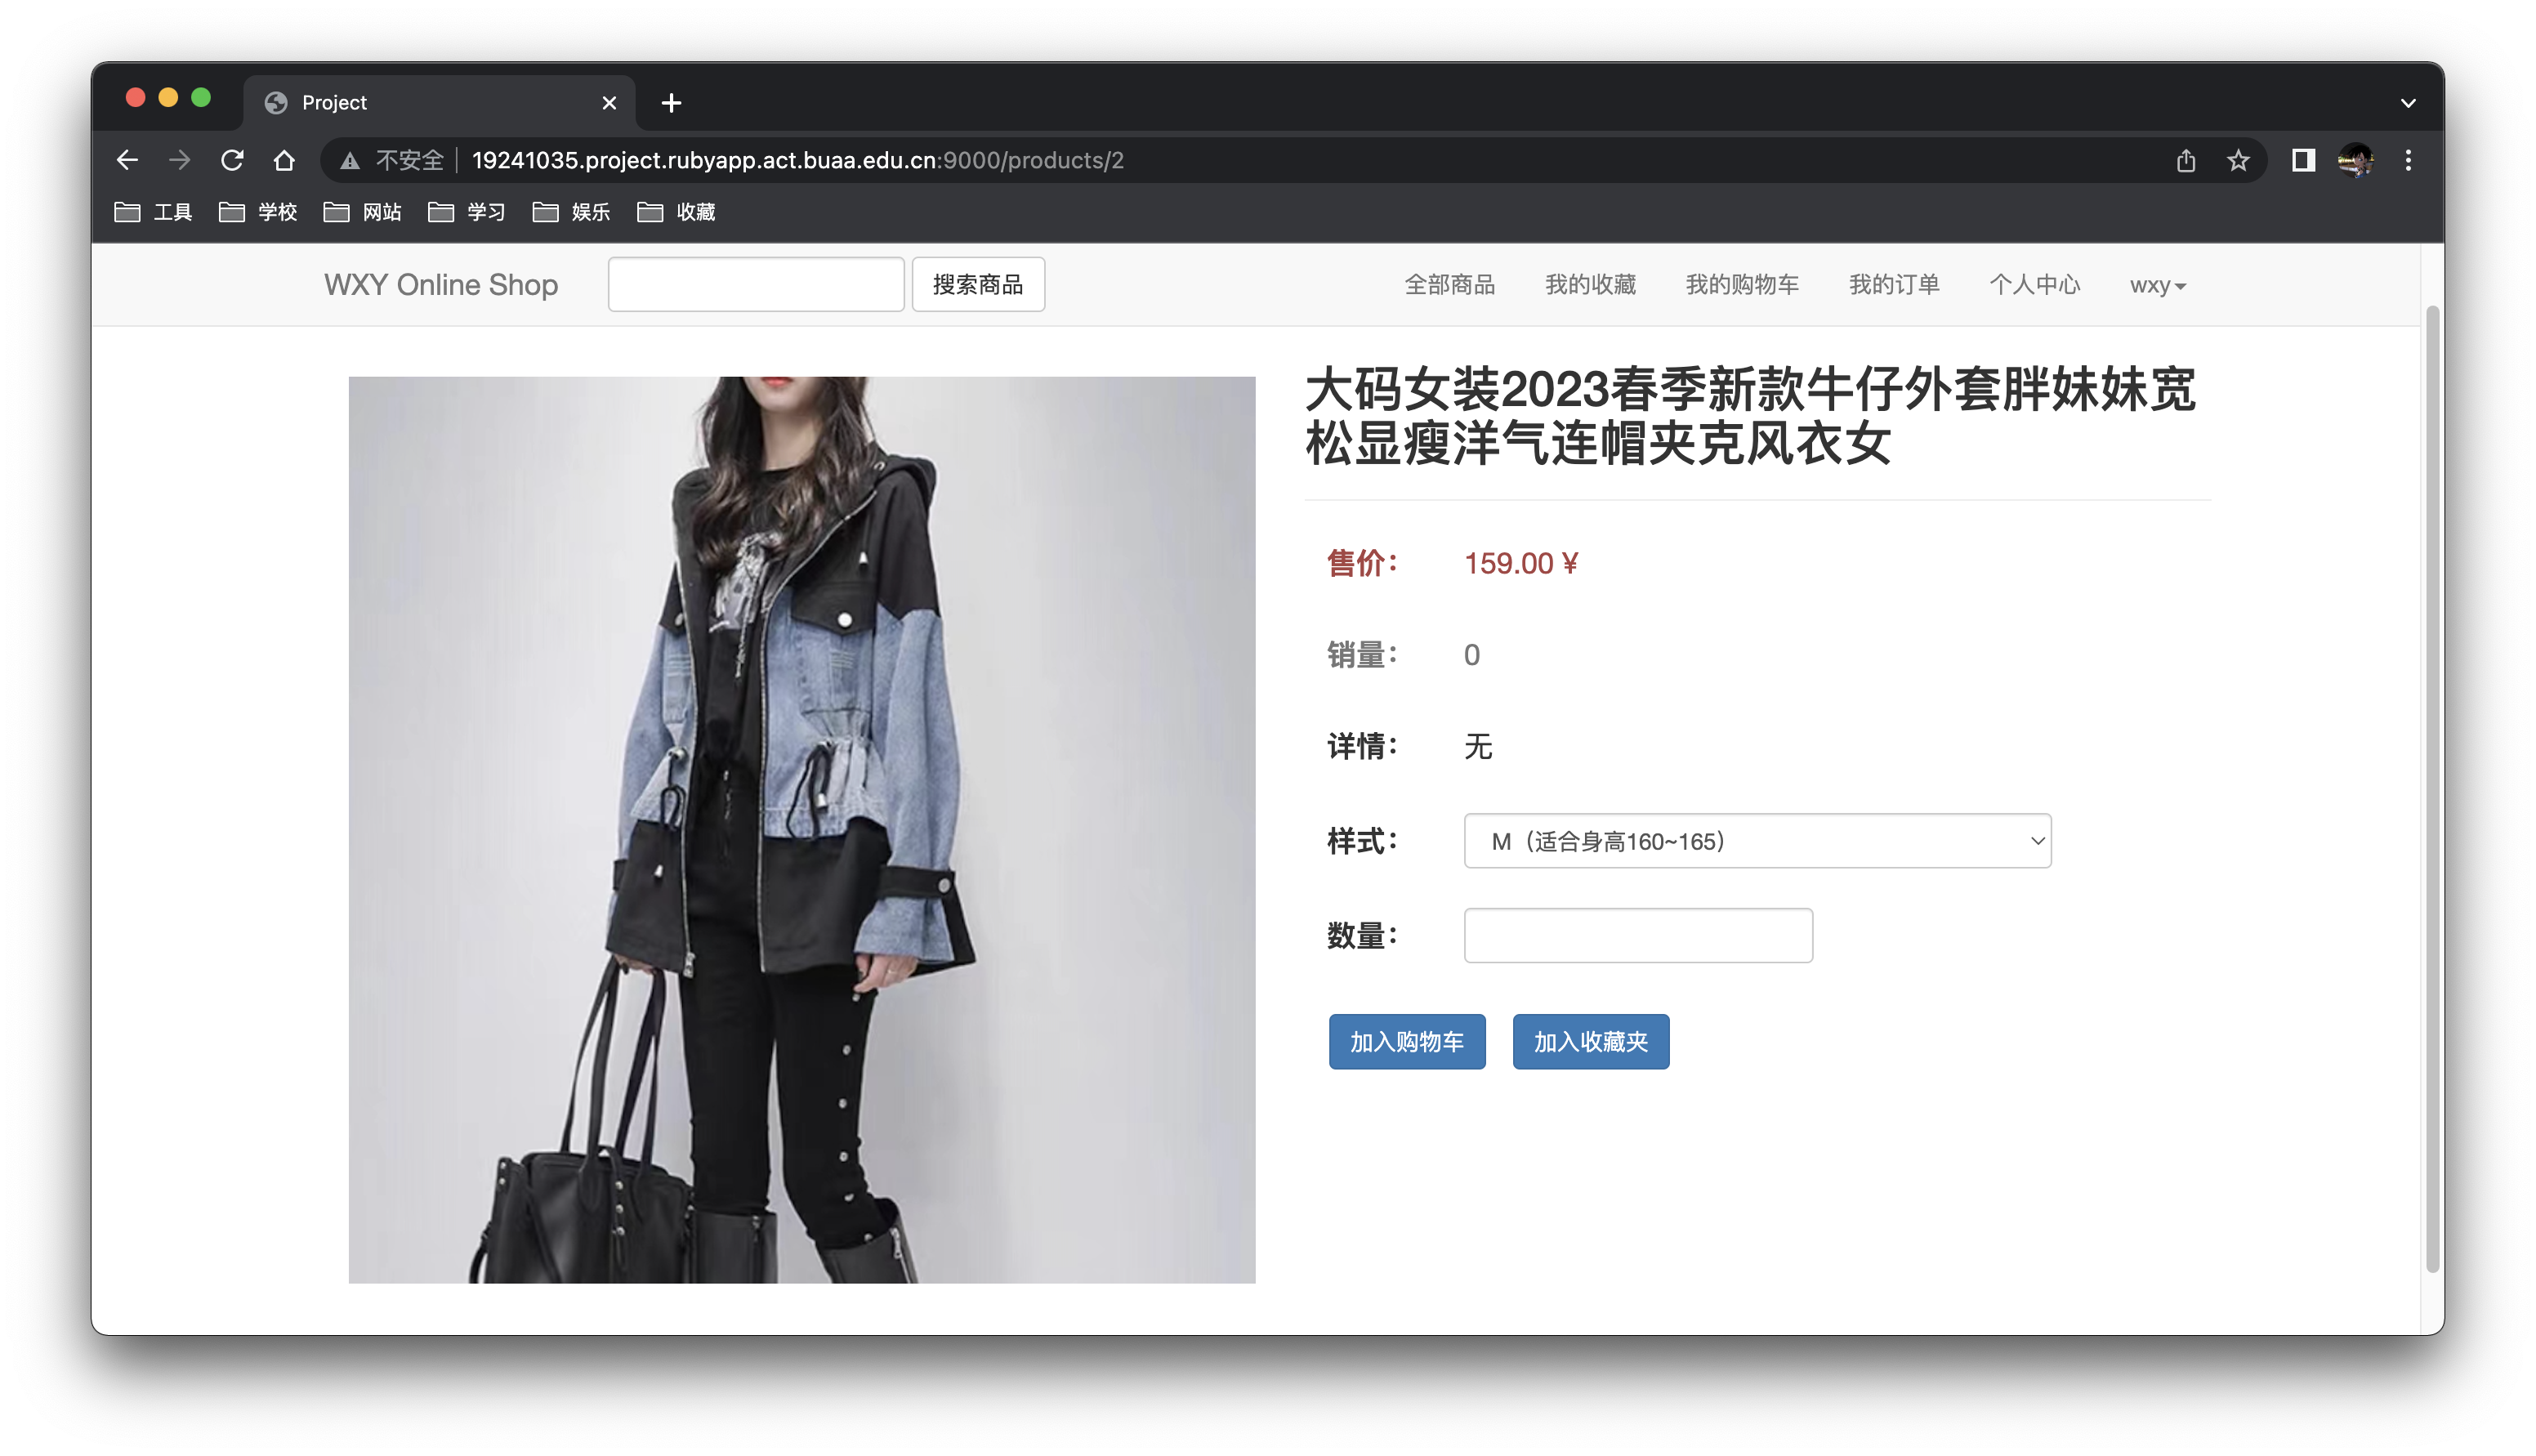Screen dimensions: 2536x1456
Task: Open the 学习 bookmarks folder
Action: coord(467,212)
